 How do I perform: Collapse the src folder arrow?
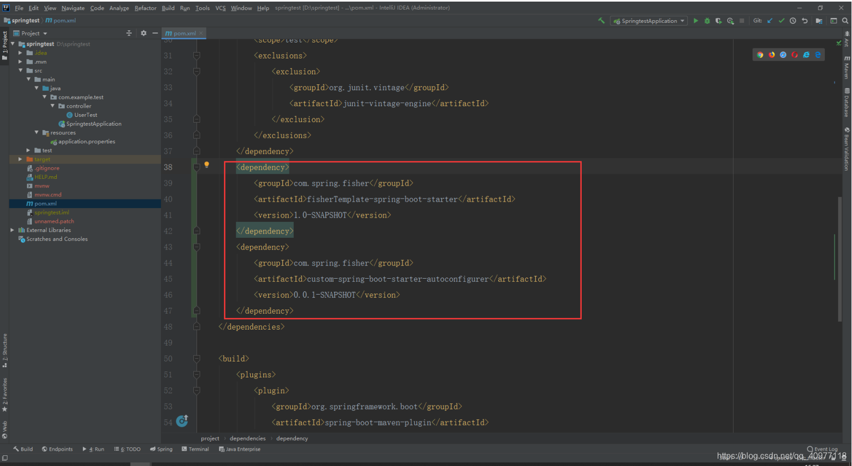coord(21,71)
